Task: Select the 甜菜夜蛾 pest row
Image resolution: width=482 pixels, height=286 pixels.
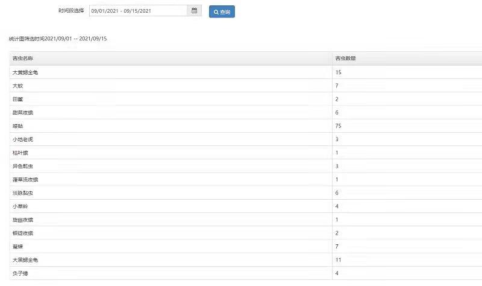Action: coord(23,112)
